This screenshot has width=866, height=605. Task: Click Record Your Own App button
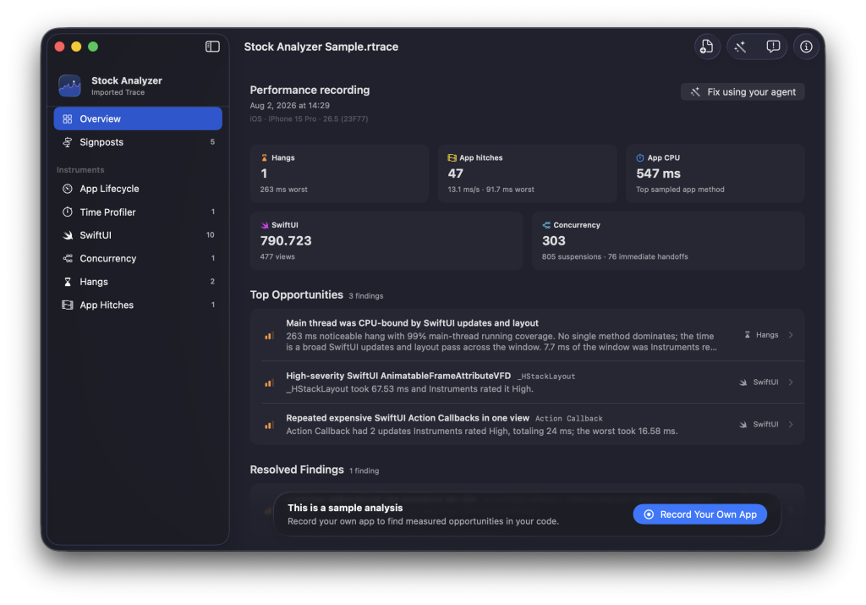699,514
